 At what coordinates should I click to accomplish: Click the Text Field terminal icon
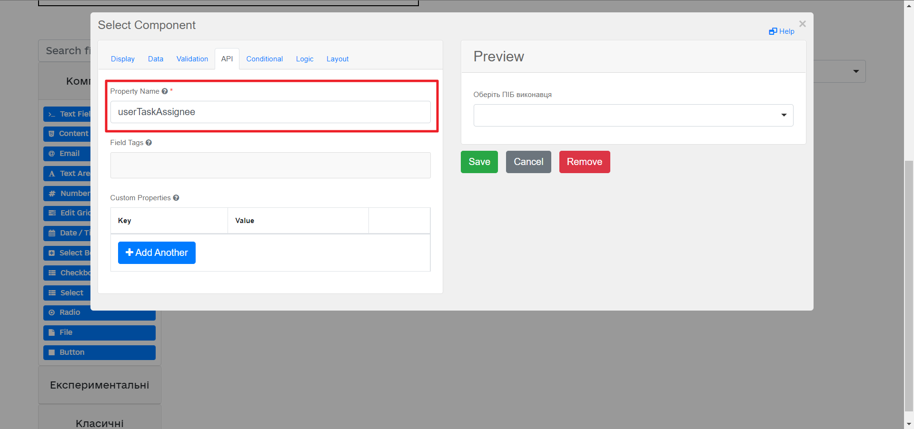click(x=52, y=114)
